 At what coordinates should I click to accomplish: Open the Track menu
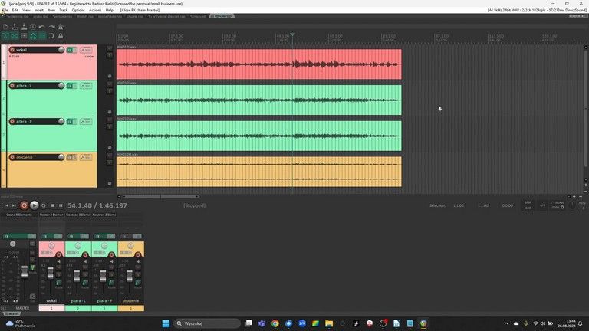63,10
